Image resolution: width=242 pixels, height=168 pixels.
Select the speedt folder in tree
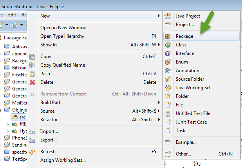point(15,152)
